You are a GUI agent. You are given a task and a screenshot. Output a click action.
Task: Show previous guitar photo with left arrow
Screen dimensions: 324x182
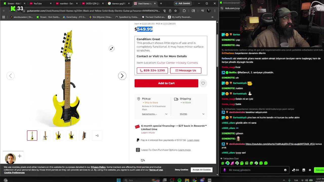point(10,76)
